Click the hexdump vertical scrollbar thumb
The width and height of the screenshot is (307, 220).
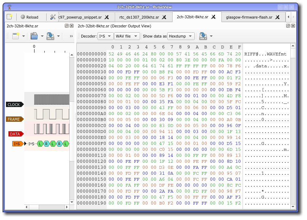[x=293, y=53]
